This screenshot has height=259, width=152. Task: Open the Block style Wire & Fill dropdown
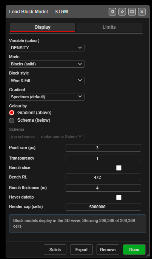(47, 81)
